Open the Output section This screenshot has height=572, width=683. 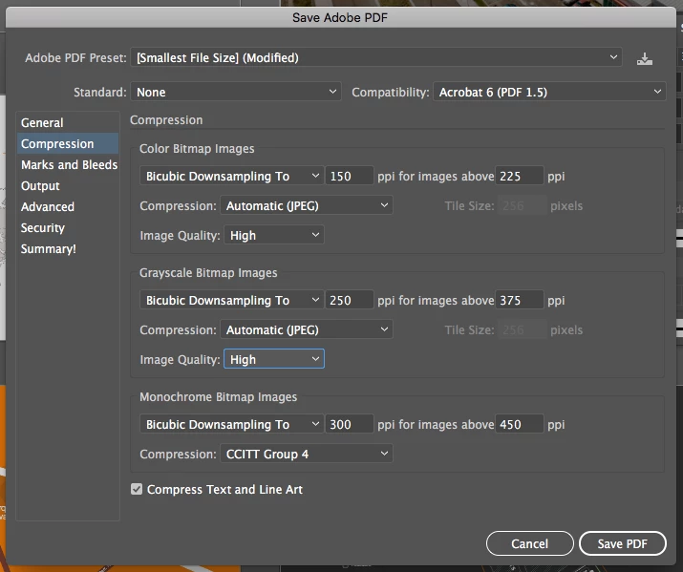[x=68, y=186]
